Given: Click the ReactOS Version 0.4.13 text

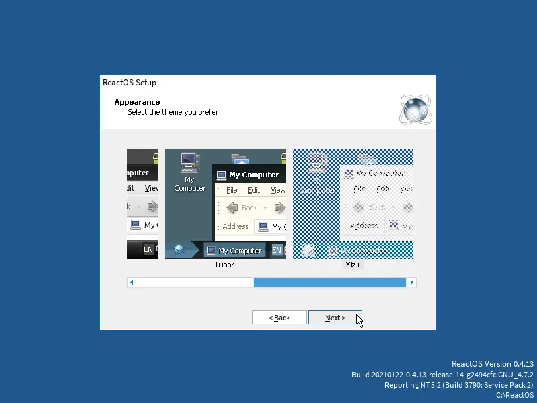Looking at the screenshot, I should coord(493,364).
